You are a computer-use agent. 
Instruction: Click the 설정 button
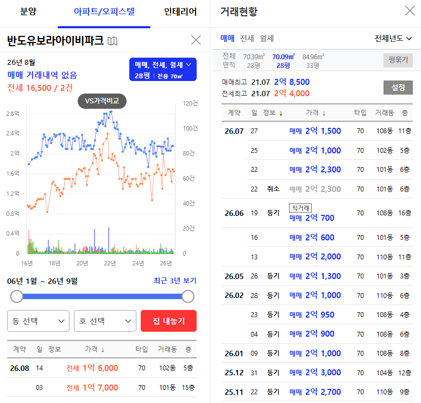398,88
